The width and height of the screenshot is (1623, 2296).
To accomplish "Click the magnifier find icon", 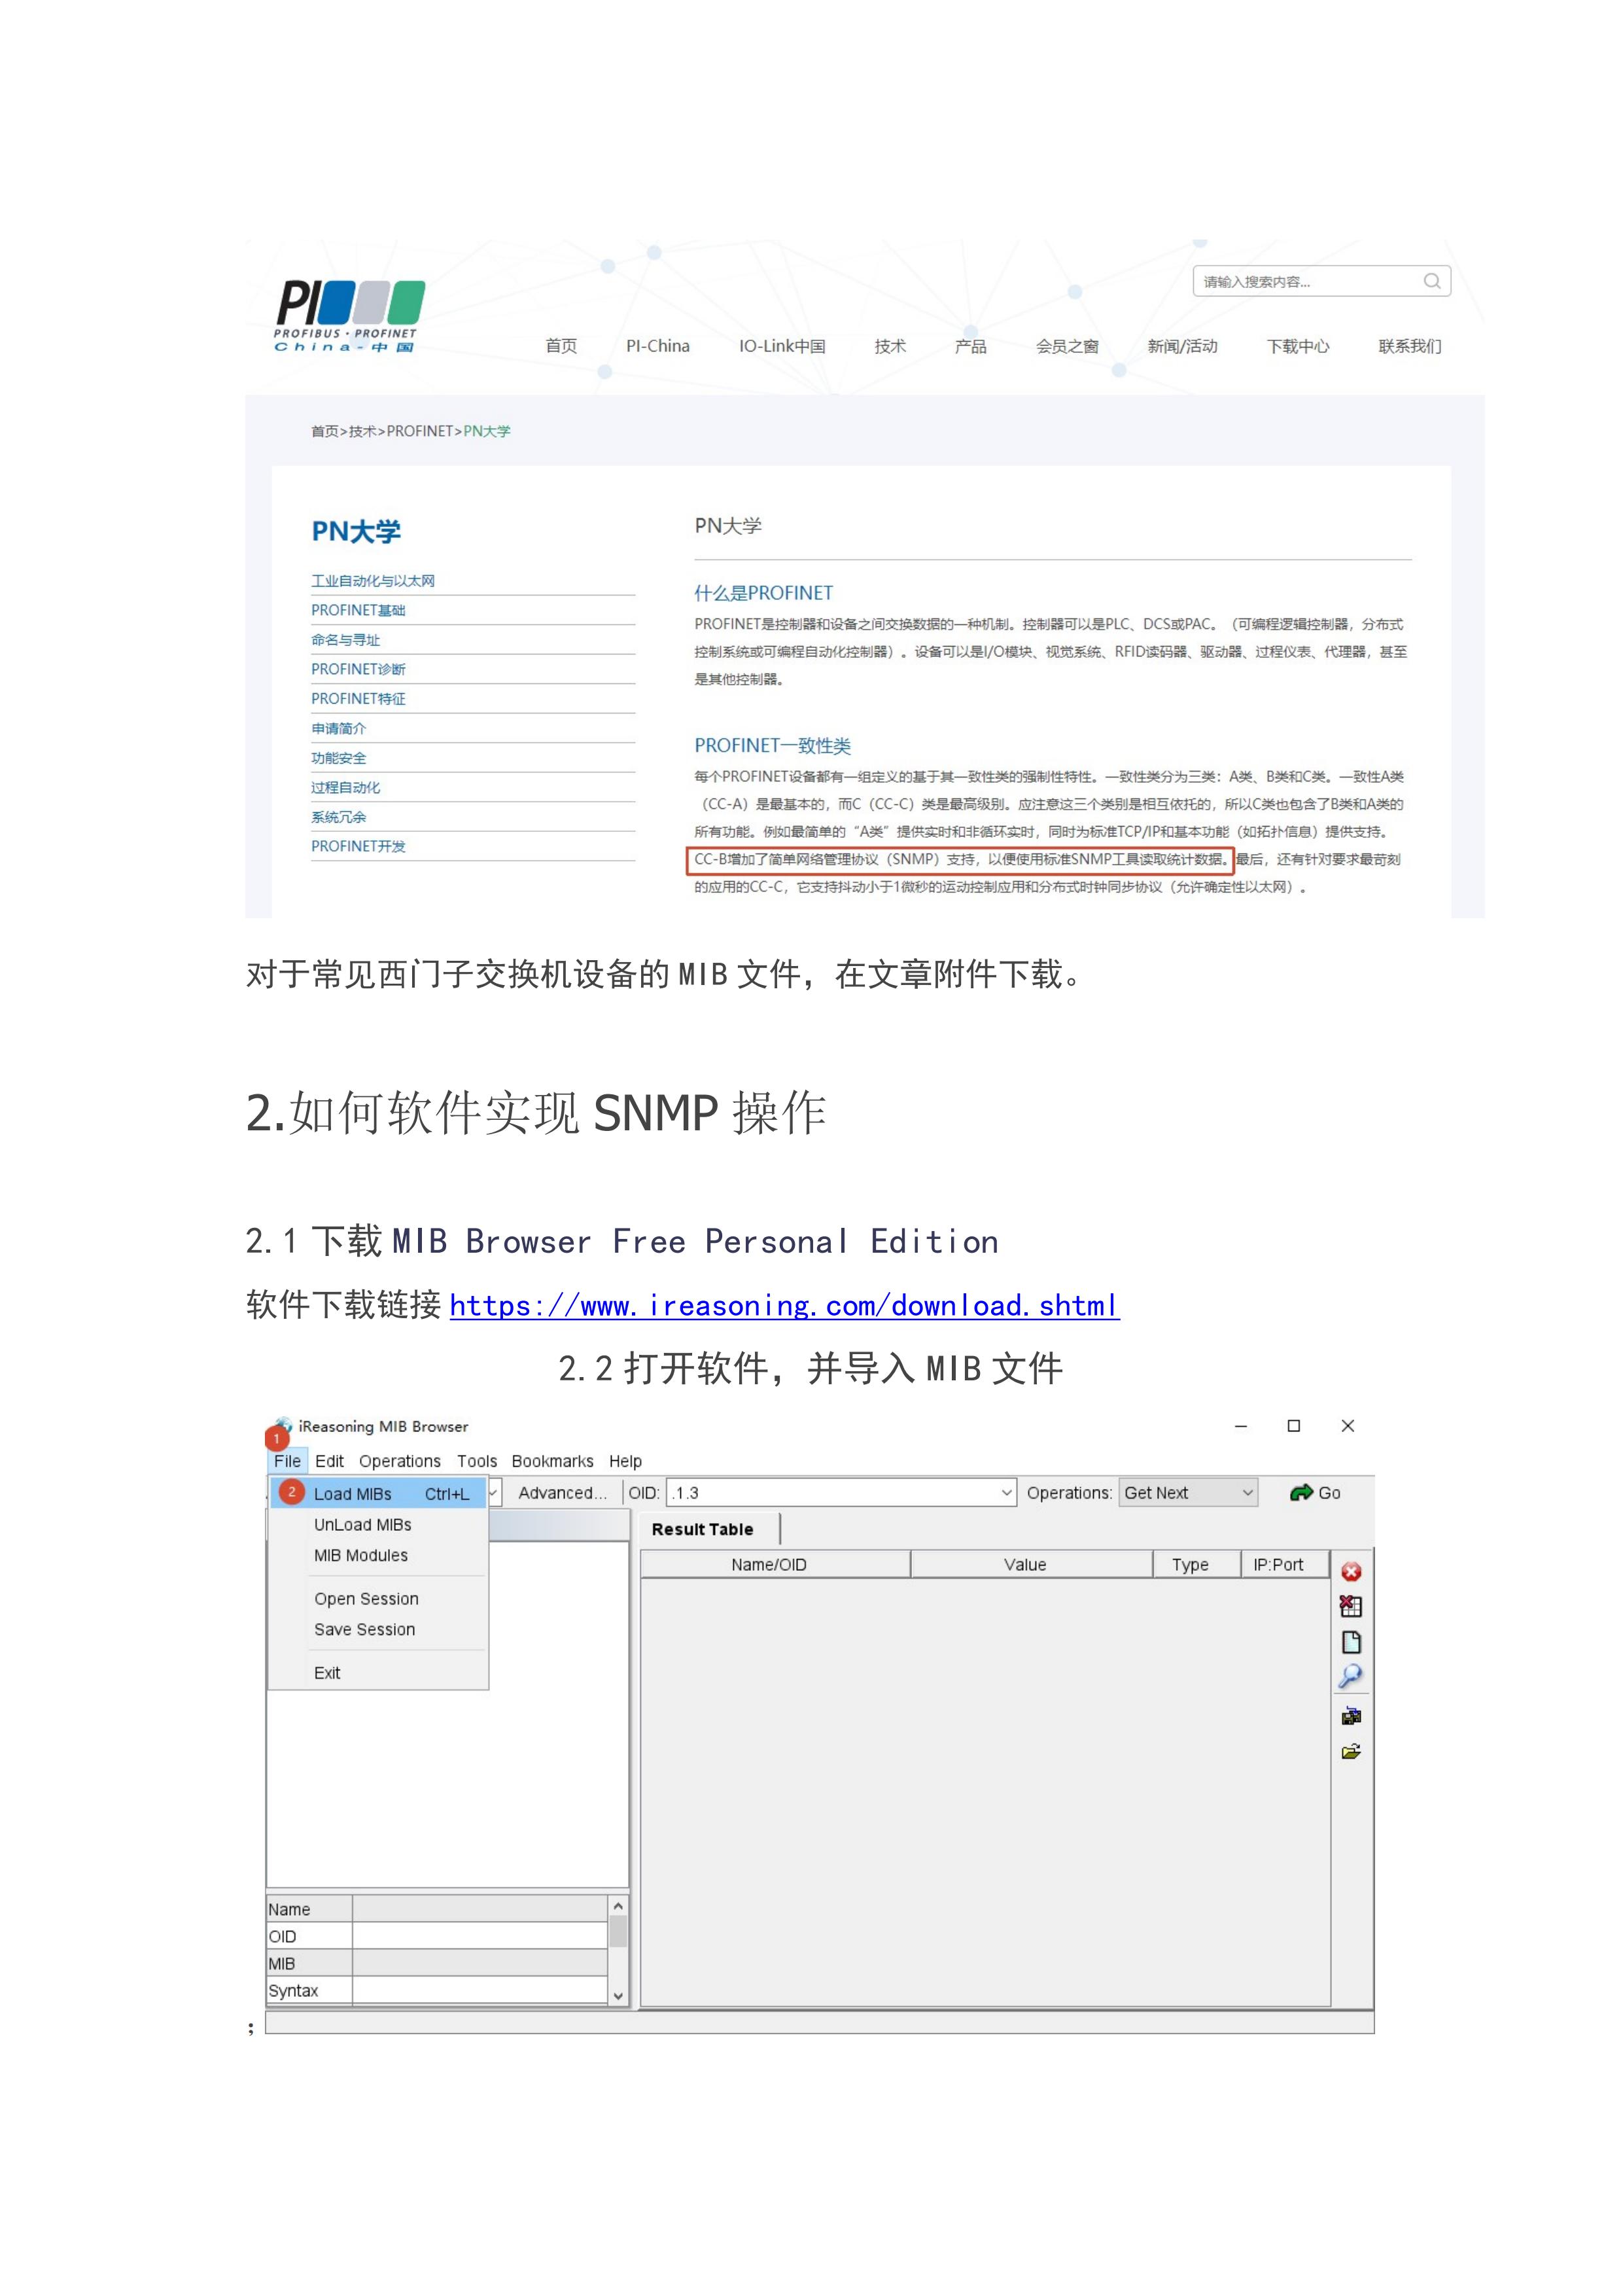I will pyautogui.click(x=1350, y=1676).
